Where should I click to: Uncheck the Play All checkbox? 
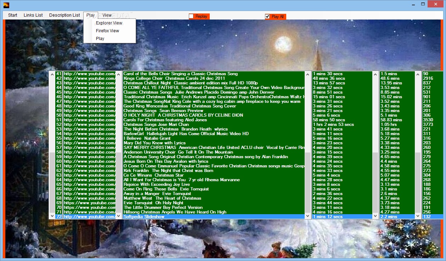[x=267, y=16]
